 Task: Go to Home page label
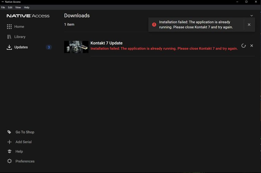[19, 27]
